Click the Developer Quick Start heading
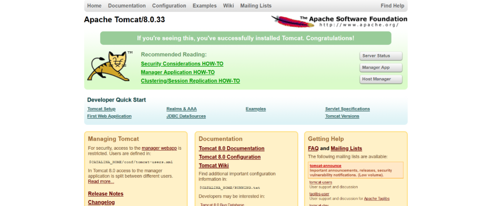Screen dimensions: 490x206 (x=117, y=100)
